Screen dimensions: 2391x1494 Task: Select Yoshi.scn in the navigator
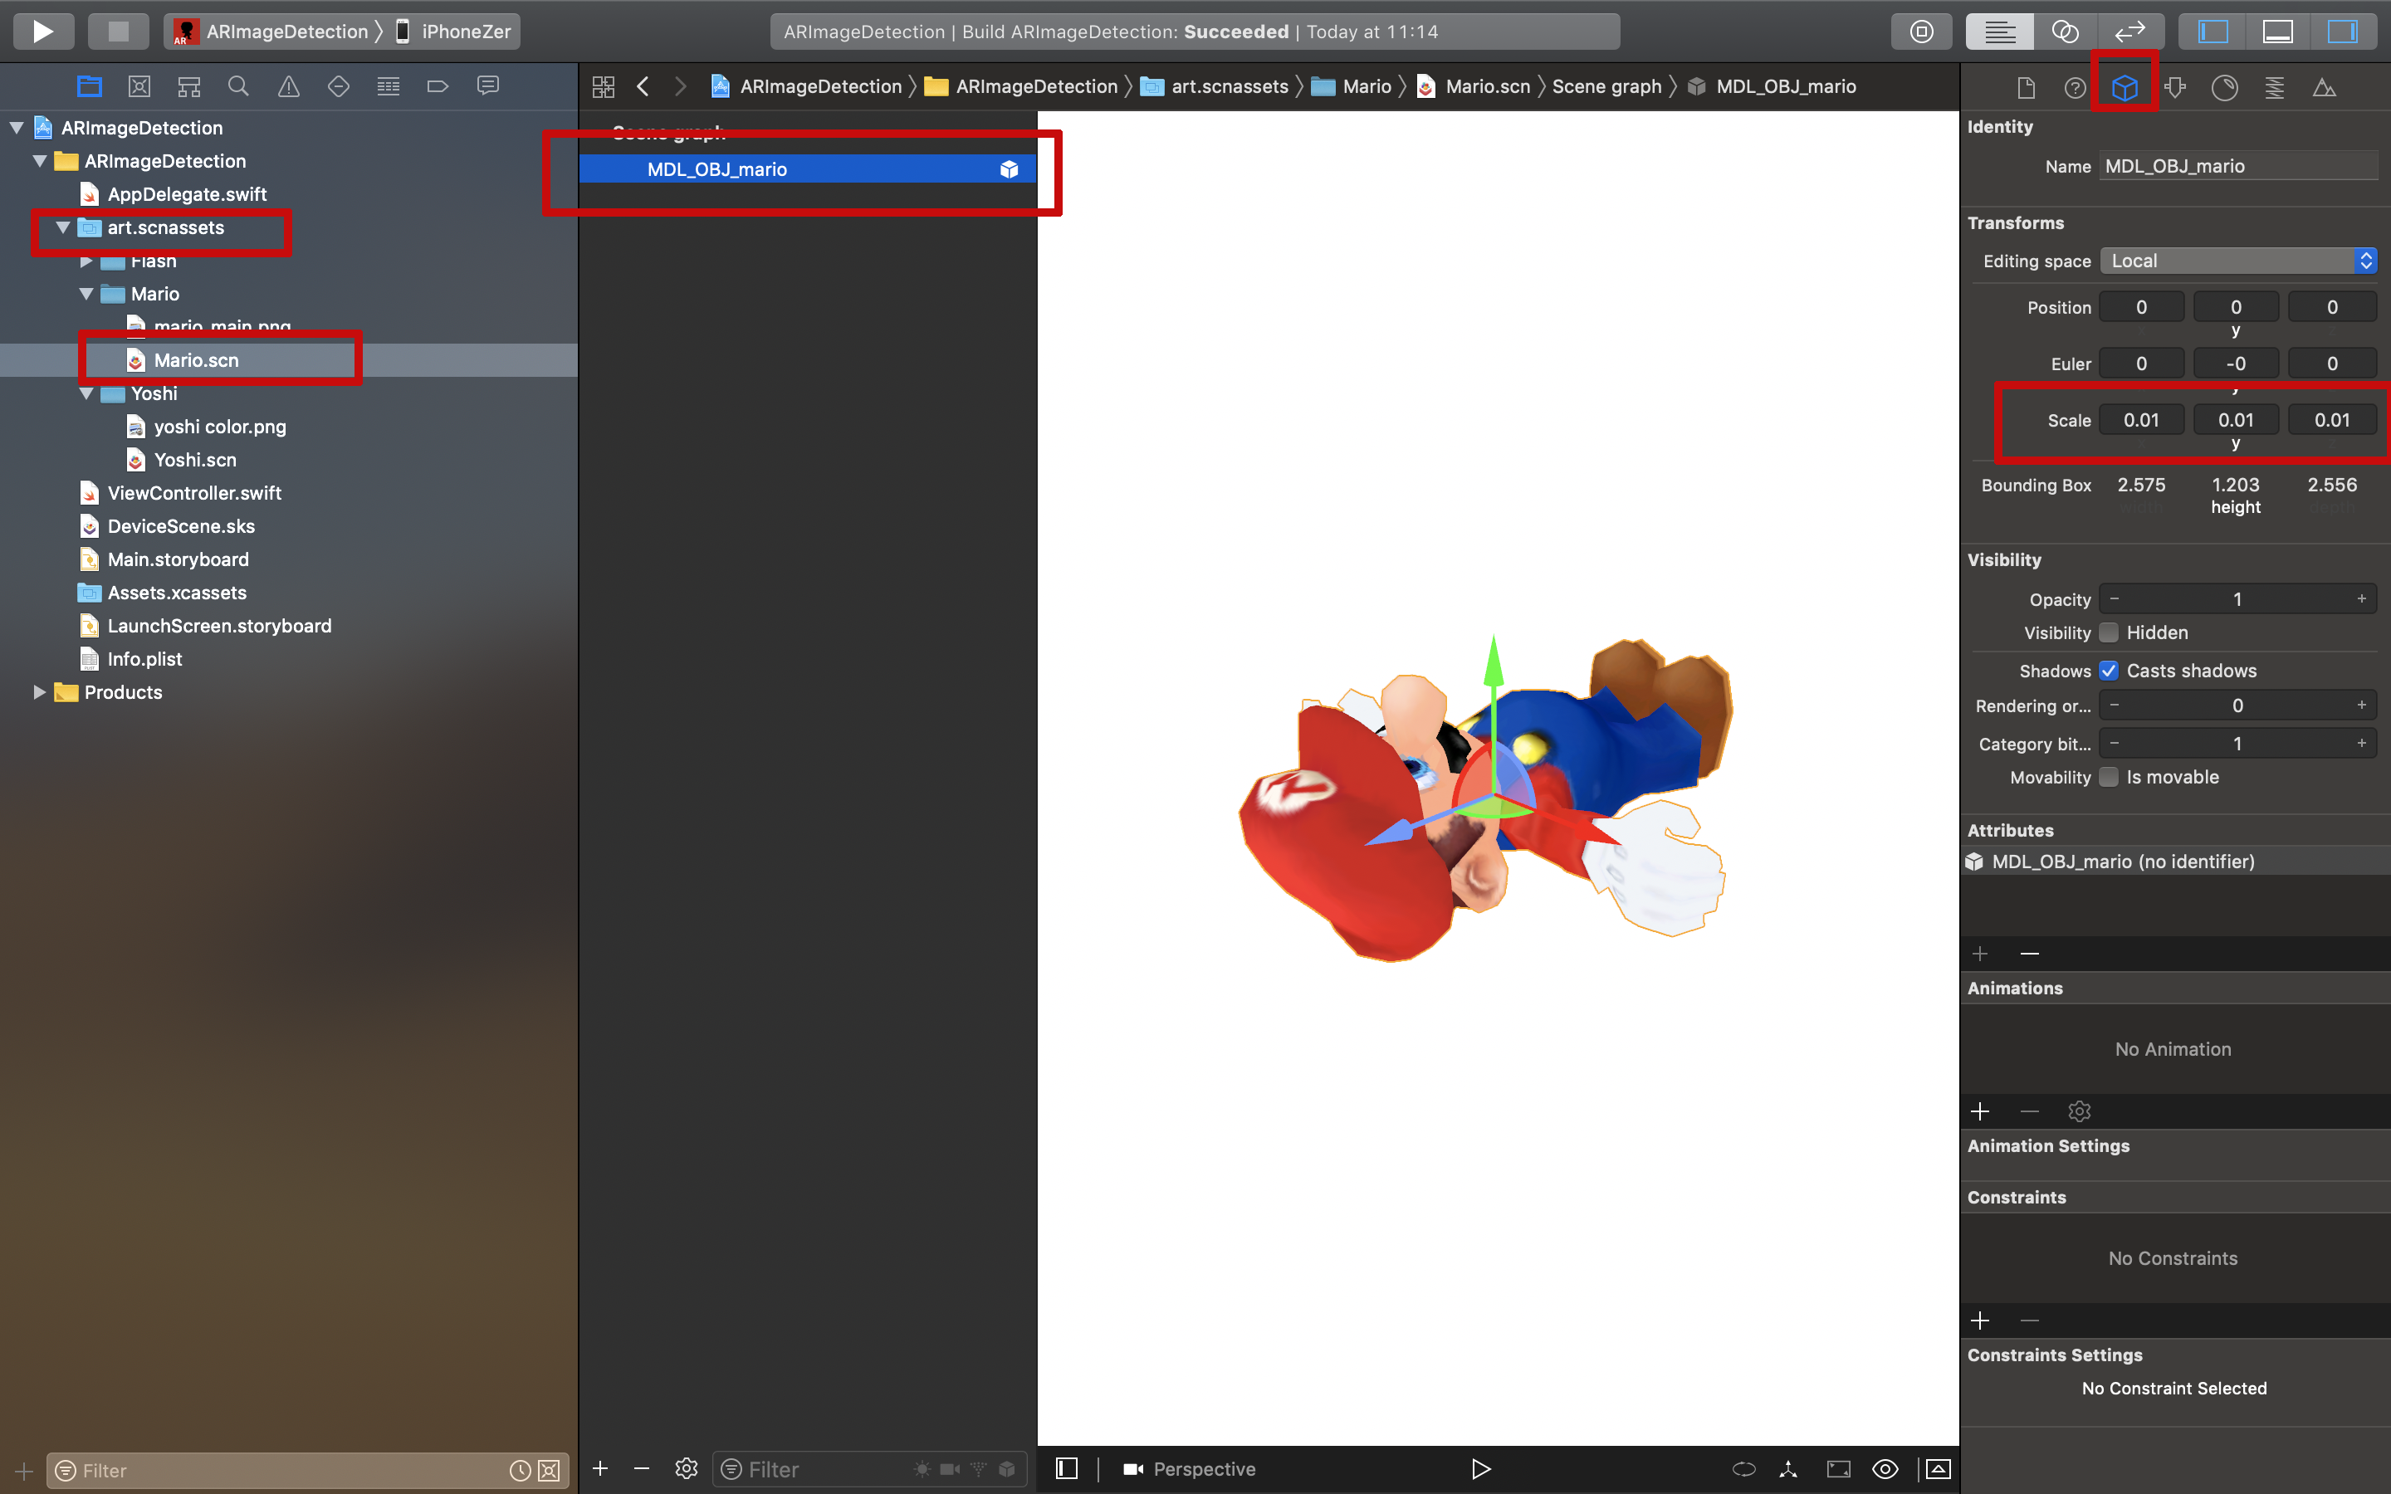point(194,460)
